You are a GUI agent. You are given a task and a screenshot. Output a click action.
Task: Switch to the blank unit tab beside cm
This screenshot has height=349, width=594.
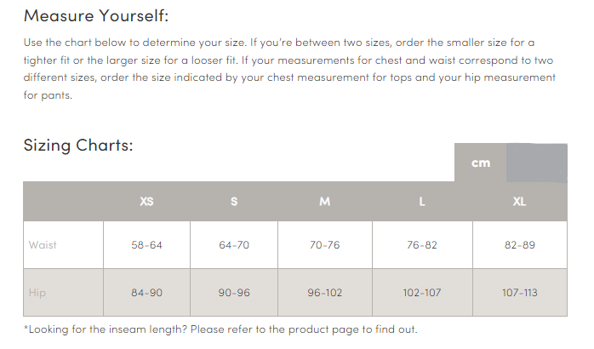537,163
